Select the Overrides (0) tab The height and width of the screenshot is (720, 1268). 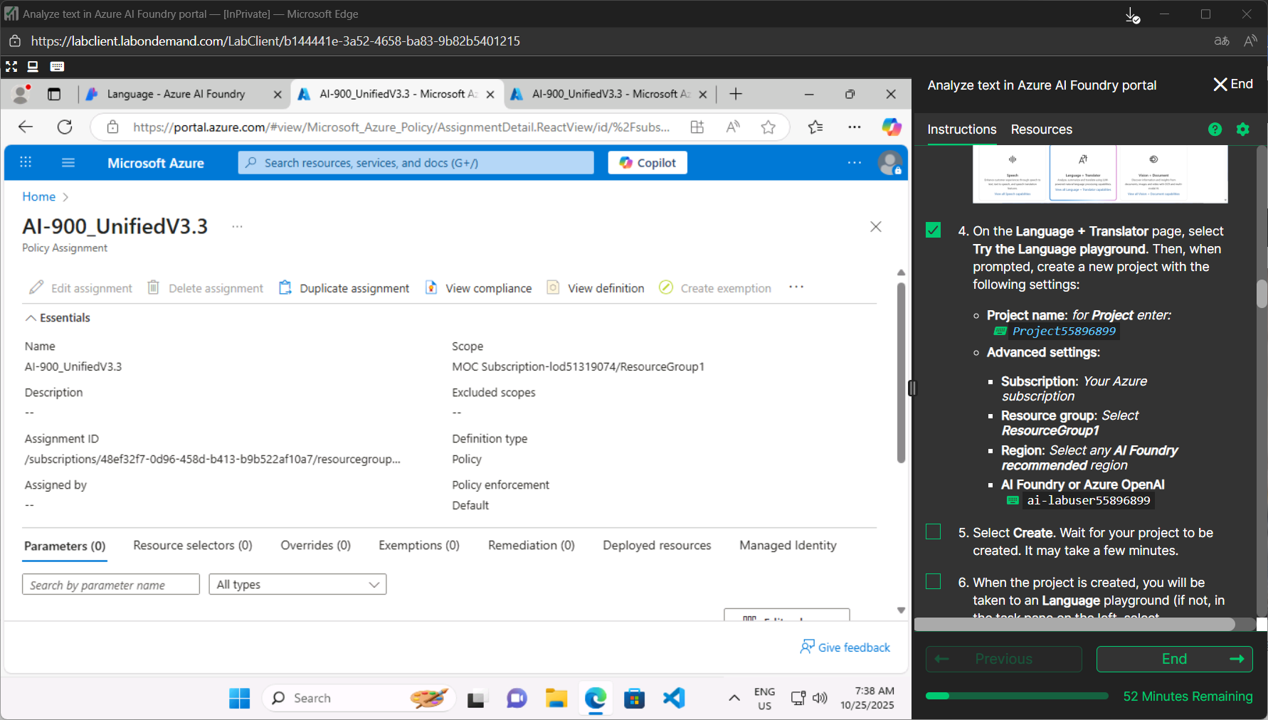pos(316,546)
